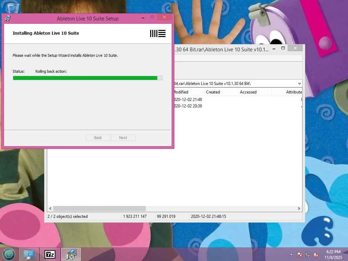This screenshot has width=348, height=261.
Task: Maximize the 7-Zip window
Action: click(x=283, y=48)
